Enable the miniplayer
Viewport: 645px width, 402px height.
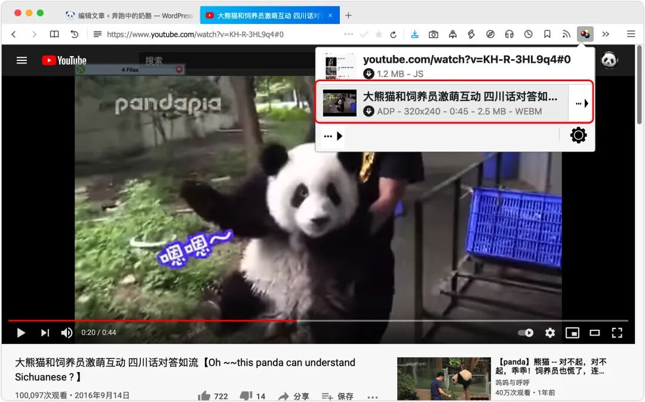click(572, 333)
